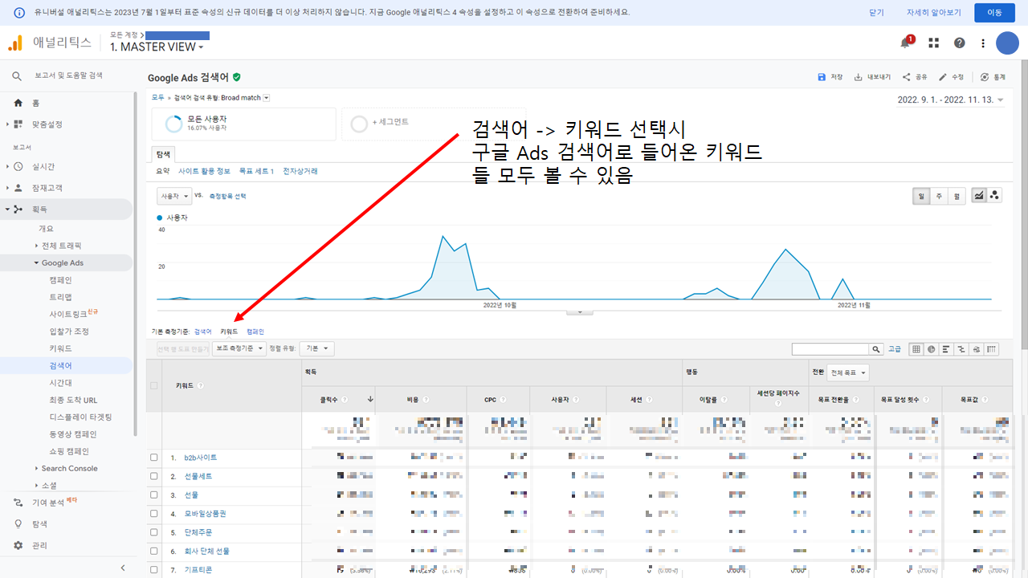This screenshot has width=1028, height=578.
Task: Tick checkbox for 회사 단체 선물 row
Action: click(154, 551)
